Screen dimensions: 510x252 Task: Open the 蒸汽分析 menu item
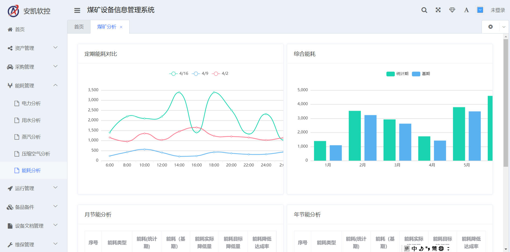[34, 137]
